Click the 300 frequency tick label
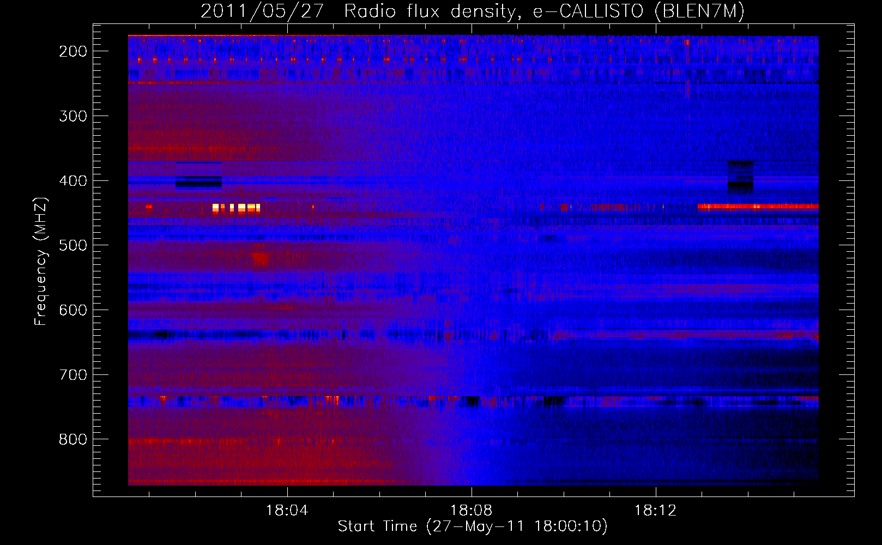This screenshot has width=882, height=545. 73,116
